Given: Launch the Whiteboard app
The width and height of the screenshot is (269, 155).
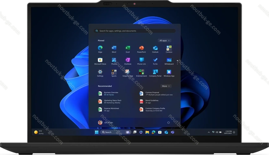Looking at the screenshot, I should pos(169,60).
